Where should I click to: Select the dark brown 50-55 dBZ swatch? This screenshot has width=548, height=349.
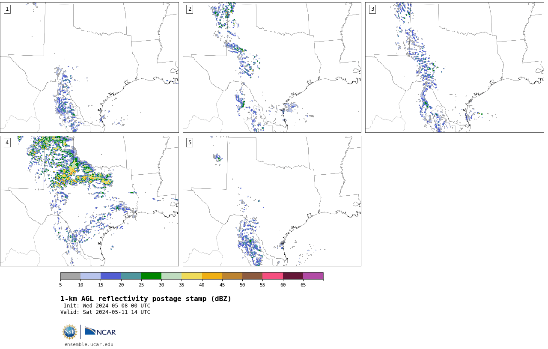click(252, 276)
